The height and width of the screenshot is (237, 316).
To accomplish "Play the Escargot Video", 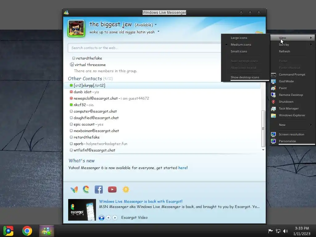I will [x=101, y=218].
